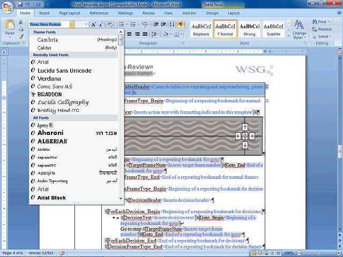Click the tab selector at ruler corner
The height and width of the screenshot is (257, 343).
pos(4,51)
